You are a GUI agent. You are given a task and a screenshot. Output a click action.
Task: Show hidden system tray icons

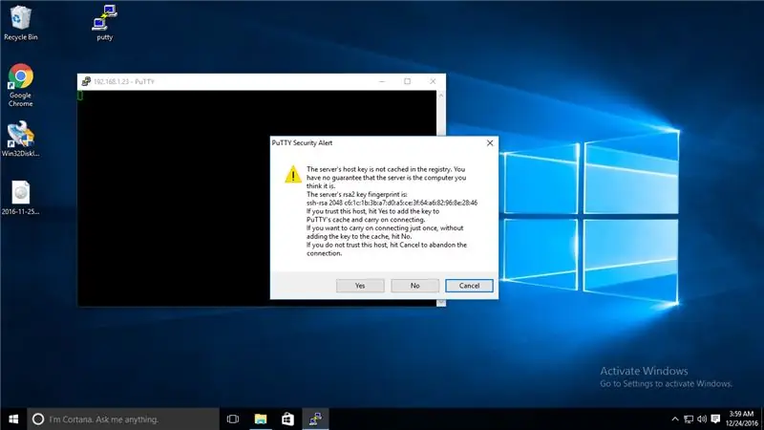pyautogui.click(x=675, y=419)
